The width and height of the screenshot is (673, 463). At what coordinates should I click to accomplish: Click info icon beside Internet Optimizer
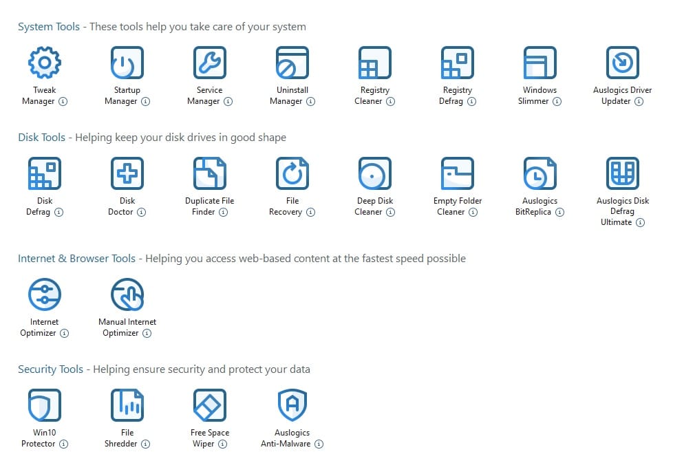coord(65,333)
